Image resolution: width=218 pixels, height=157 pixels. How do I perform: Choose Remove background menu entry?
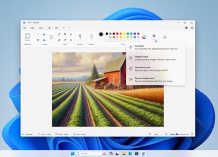coord(156,80)
